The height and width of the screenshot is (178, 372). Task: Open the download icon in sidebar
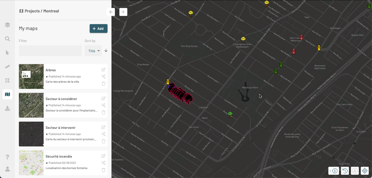[x=7, y=108]
